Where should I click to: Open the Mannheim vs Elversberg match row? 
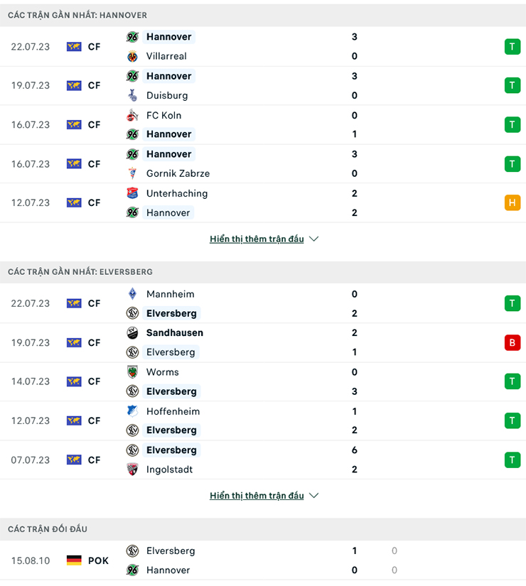263,303
